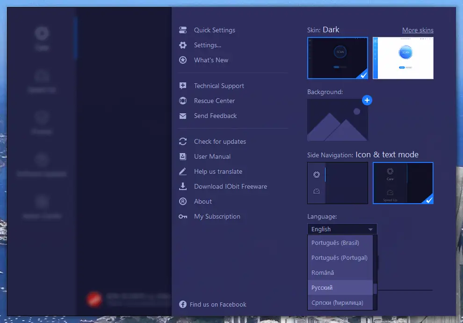The image size is (463, 323).
Task: Select Português (Portugal) language option
Action: 340,257
